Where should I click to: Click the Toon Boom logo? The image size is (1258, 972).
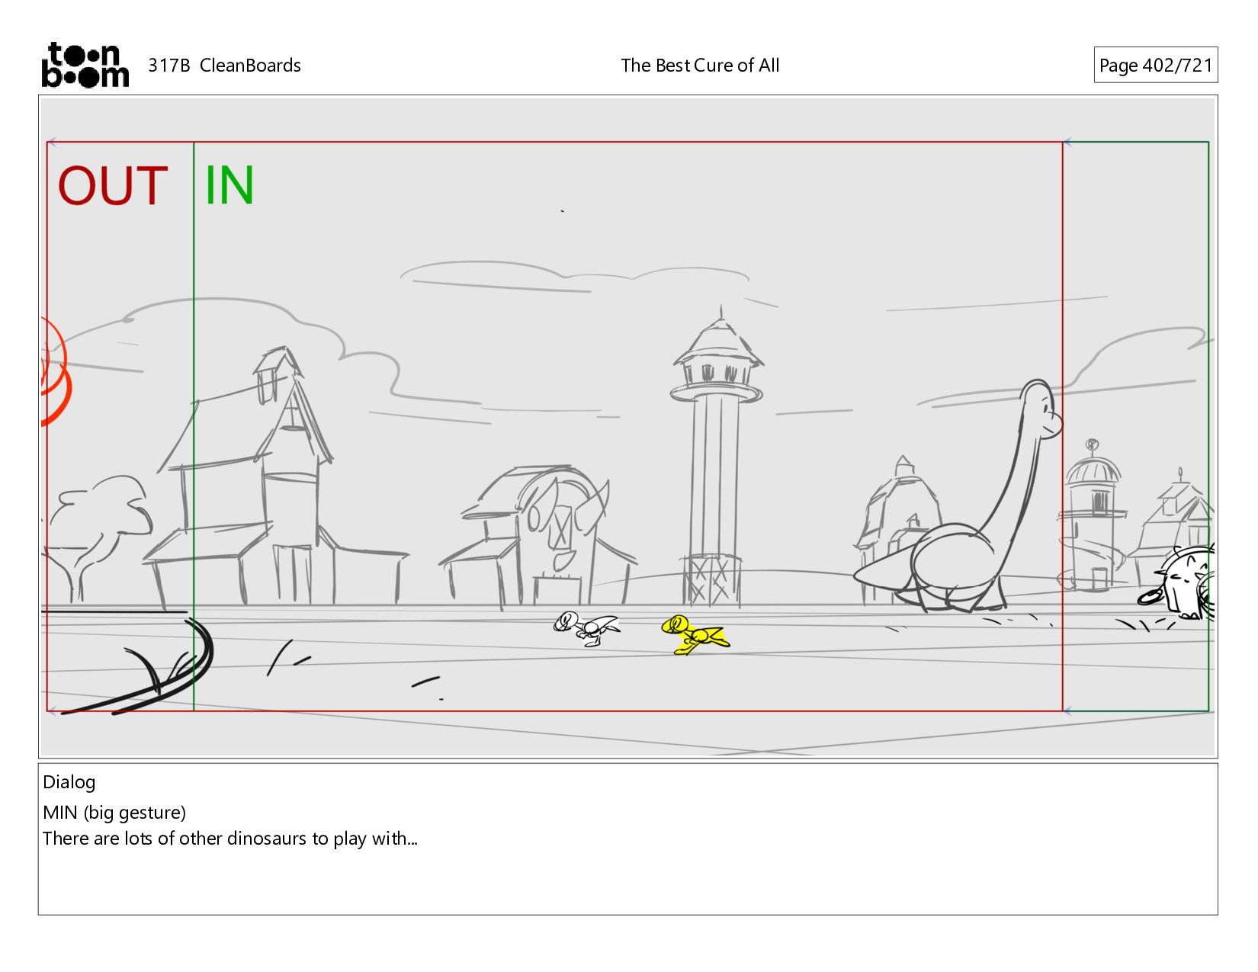coord(85,65)
